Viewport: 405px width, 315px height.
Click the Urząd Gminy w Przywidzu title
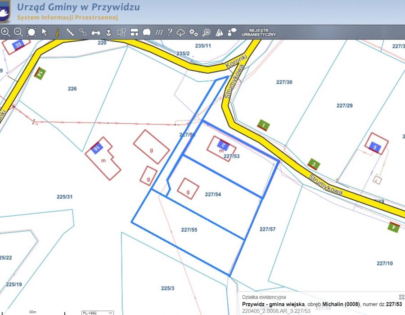(x=78, y=7)
